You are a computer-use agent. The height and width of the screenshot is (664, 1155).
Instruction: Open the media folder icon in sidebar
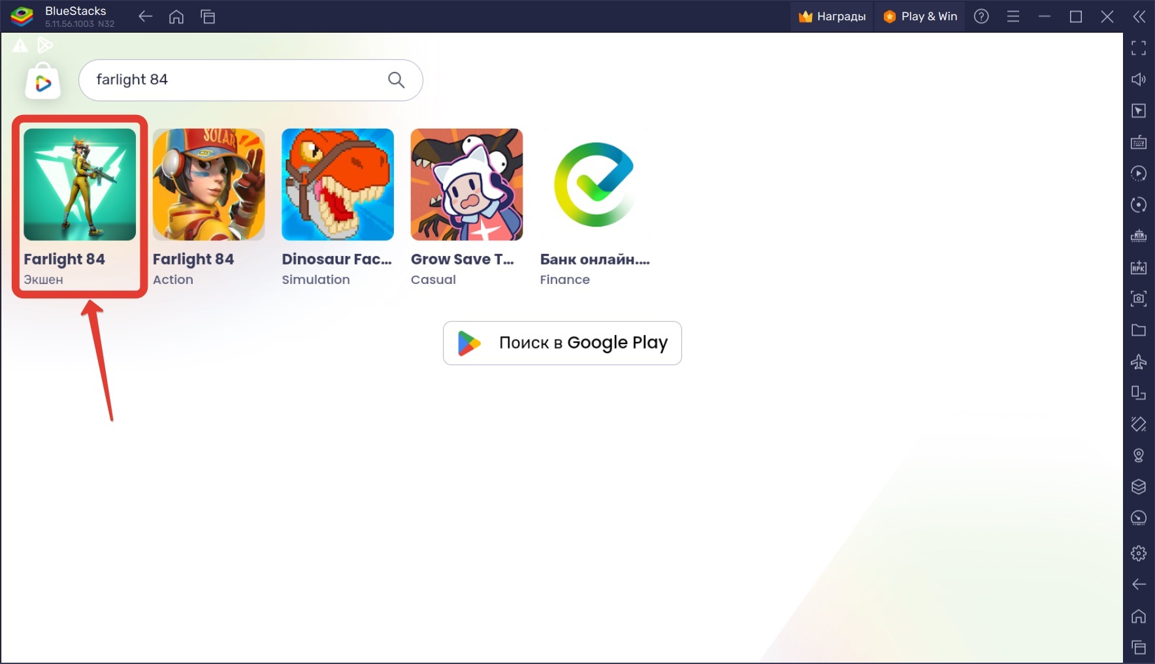pos(1139,330)
